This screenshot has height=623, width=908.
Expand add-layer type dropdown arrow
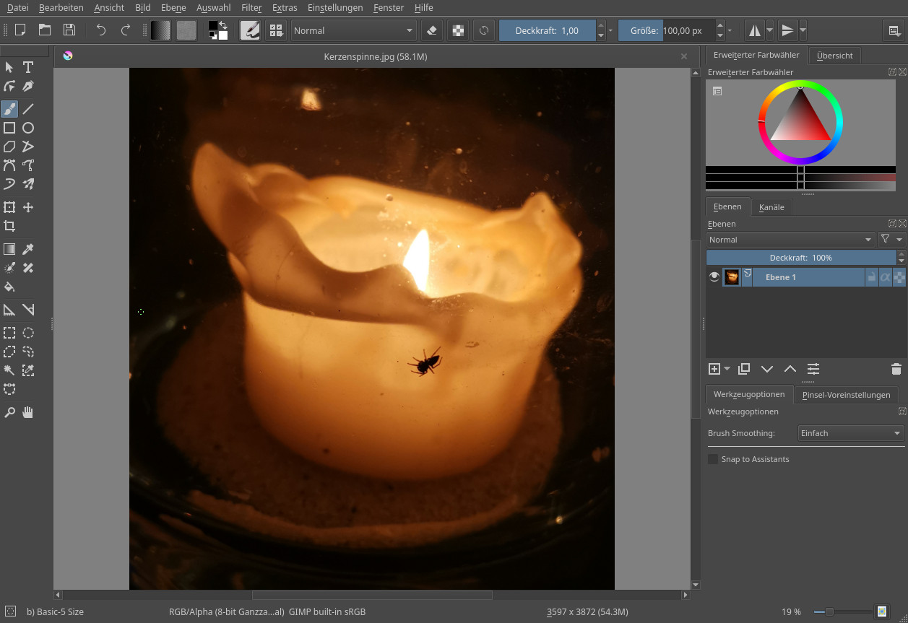727,369
